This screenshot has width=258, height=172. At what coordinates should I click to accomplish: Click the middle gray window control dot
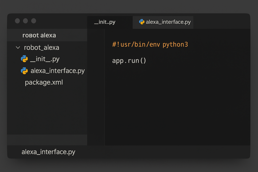[25, 21]
